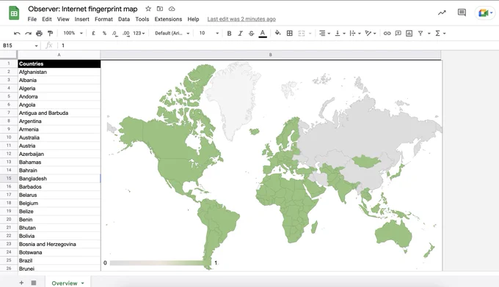Open the text wrapping dropdown
The width and height of the screenshot is (499, 287).
(x=355, y=34)
